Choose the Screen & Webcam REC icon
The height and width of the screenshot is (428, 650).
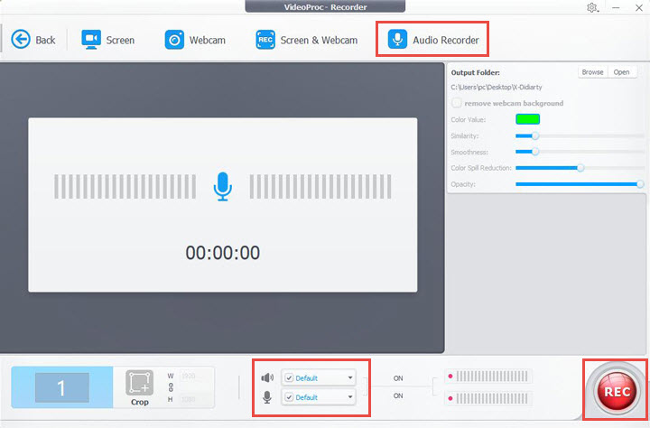265,40
